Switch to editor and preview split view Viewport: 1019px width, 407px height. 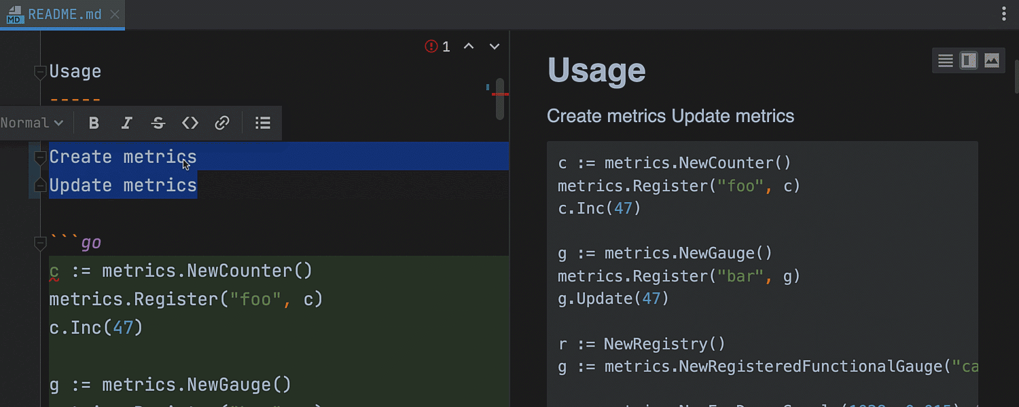[969, 61]
